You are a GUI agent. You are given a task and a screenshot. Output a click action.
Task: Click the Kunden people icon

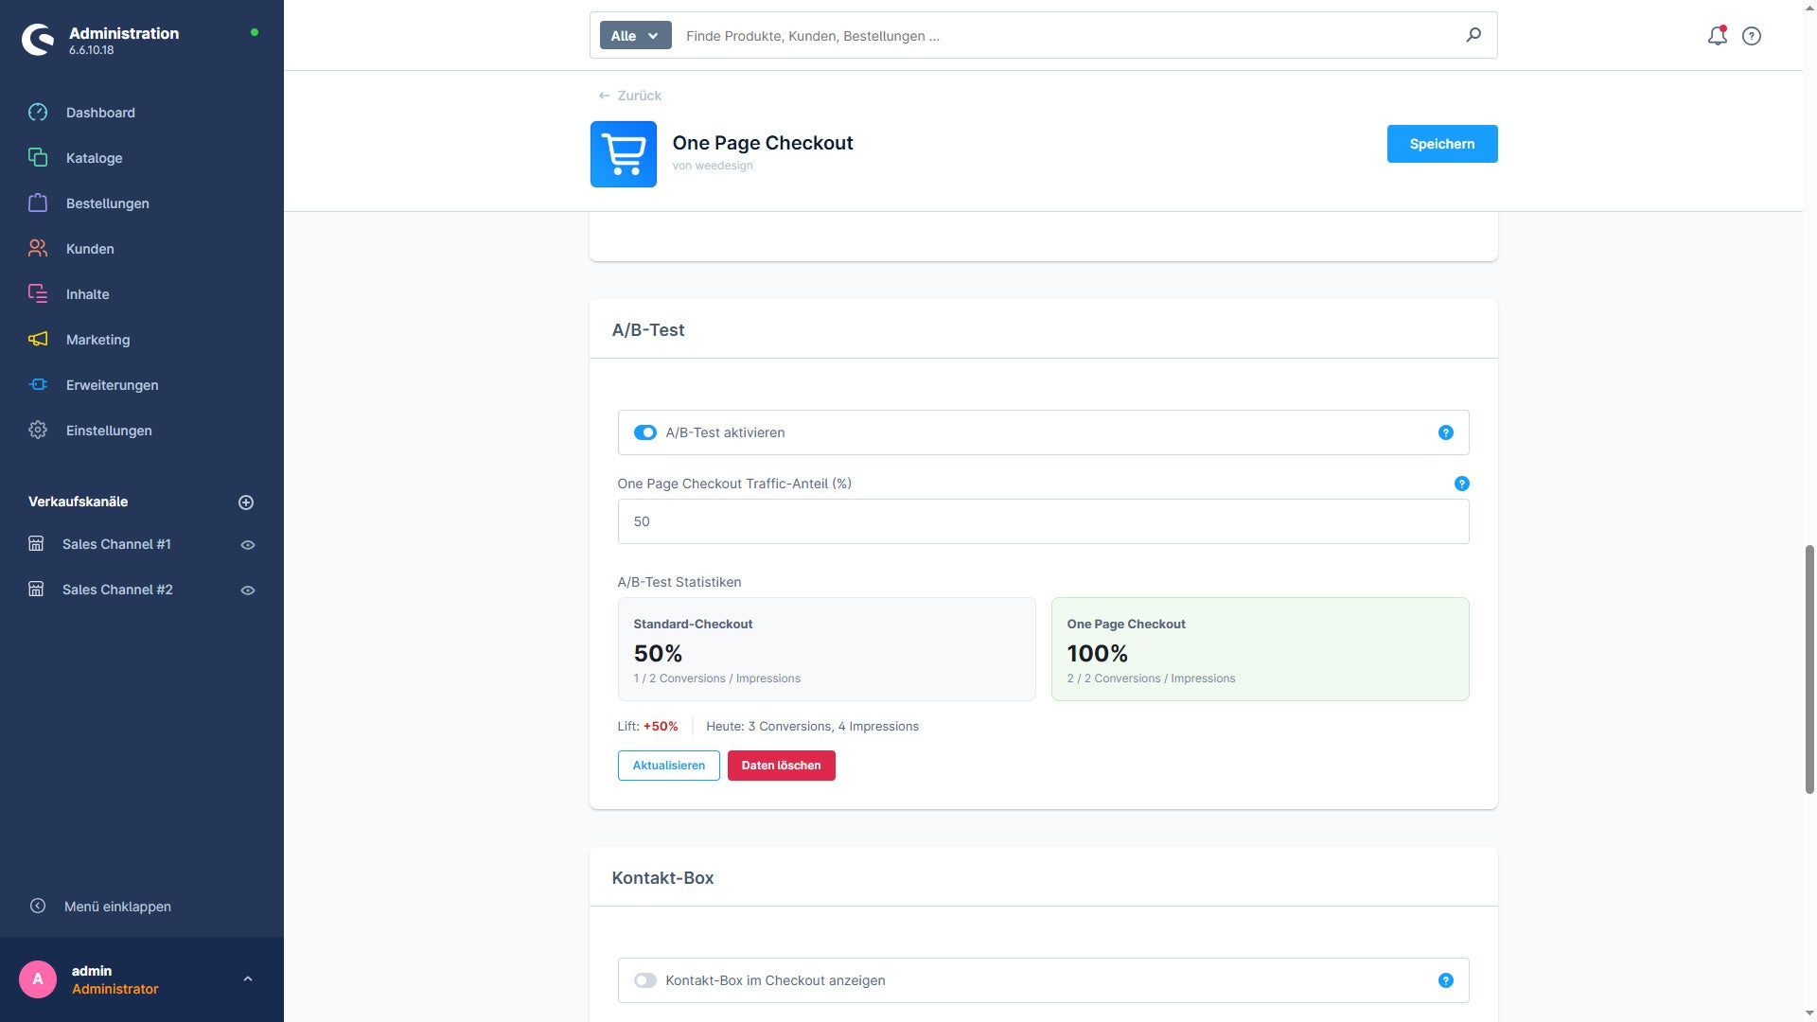38,249
